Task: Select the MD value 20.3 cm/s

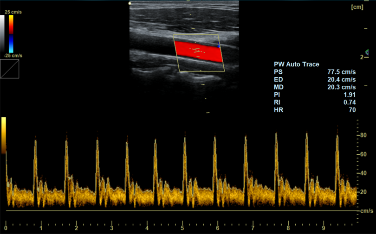Action: point(341,87)
